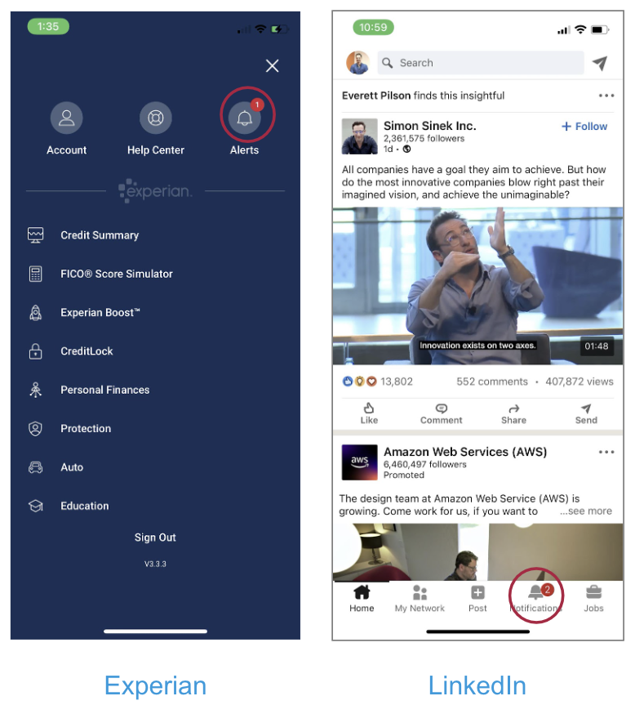635x714 pixels.
Task: Tap Sign Out in Experian
Action: pyautogui.click(x=155, y=538)
